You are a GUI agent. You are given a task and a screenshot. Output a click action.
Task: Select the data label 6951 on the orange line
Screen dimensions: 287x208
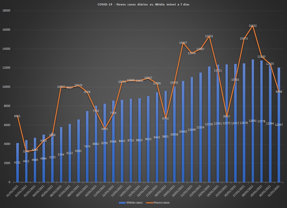click(x=17, y=116)
